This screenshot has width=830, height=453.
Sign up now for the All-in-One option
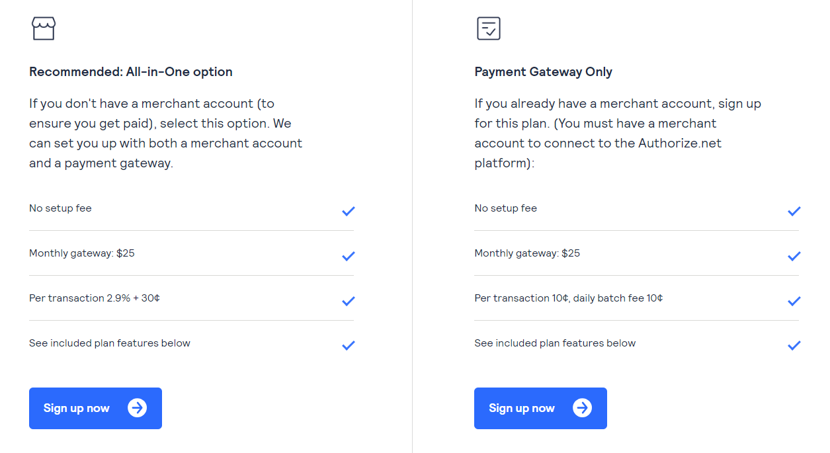coord(95,408)
